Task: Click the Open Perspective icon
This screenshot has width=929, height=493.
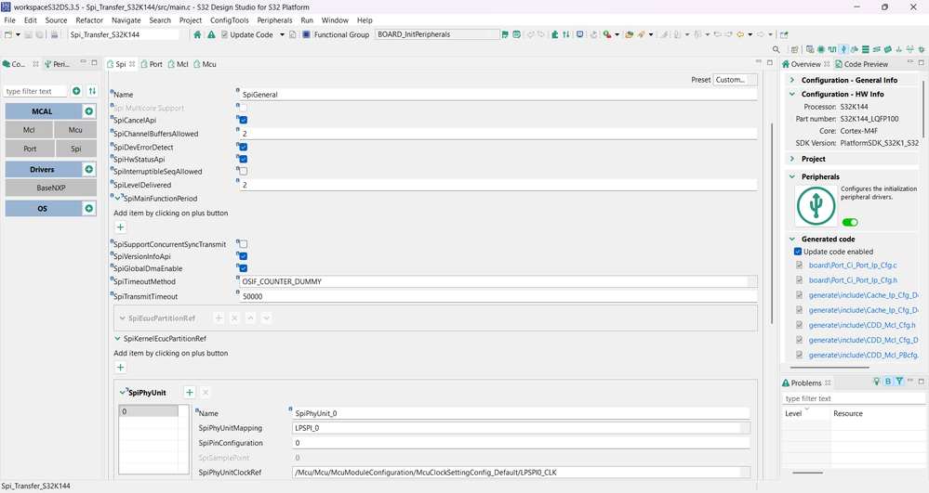Action: 794,49
